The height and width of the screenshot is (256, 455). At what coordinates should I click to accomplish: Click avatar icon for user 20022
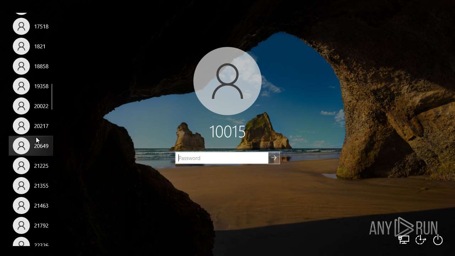coord(21,106)
